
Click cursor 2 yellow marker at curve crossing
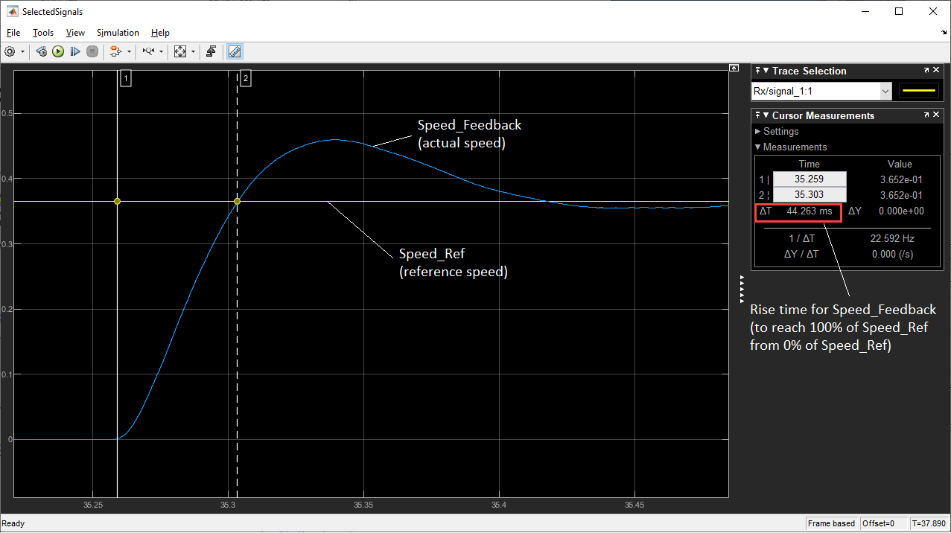[x=237, y=202]
